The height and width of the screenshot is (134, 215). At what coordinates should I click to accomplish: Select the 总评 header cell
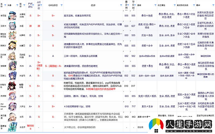pos(93,5)
